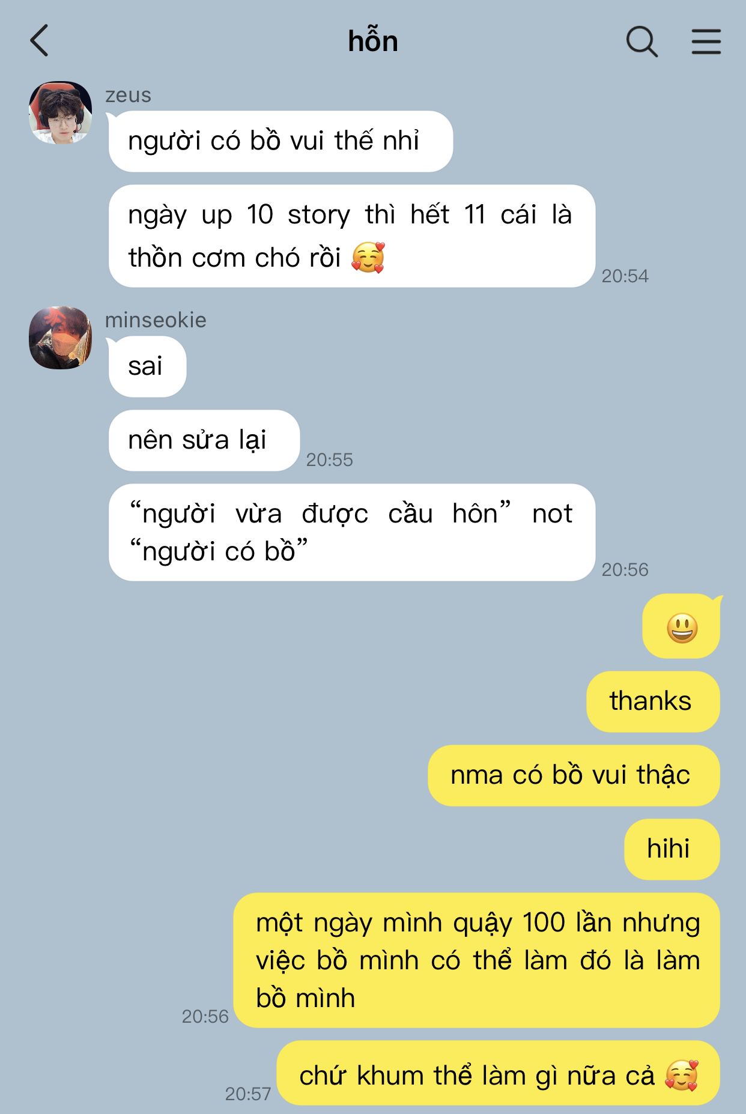Tap the sender name "minseokie"
The image size is (746, 1114).
[x=156, y=320]
